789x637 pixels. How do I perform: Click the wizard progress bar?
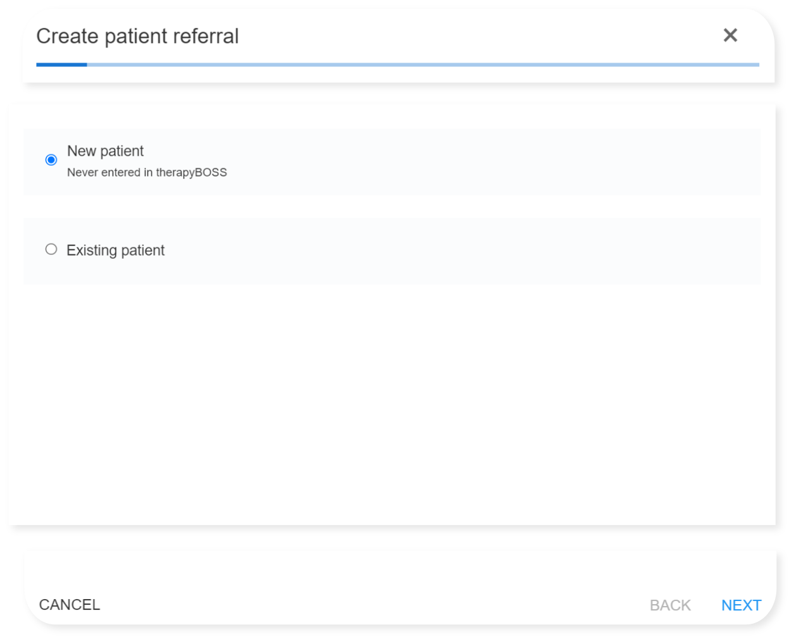point(397,64)
